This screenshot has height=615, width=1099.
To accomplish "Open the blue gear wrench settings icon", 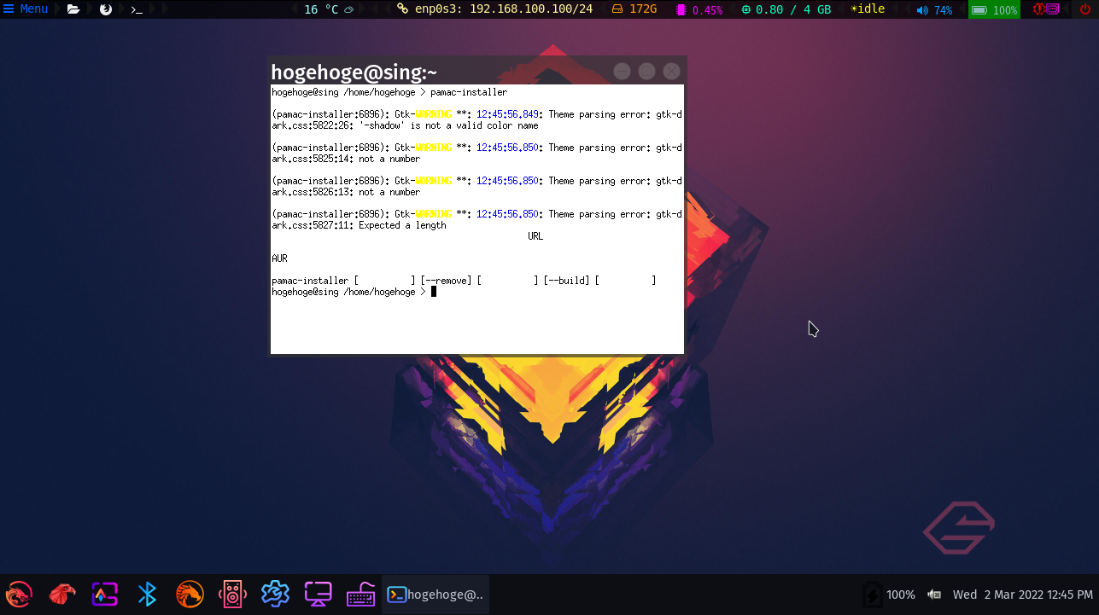I will coord(275,594).
